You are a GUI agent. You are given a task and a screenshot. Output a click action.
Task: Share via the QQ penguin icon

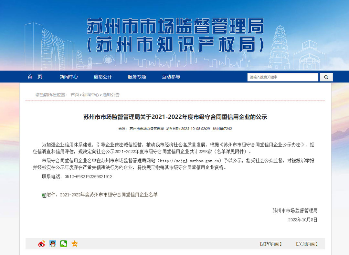pos(53,244)
